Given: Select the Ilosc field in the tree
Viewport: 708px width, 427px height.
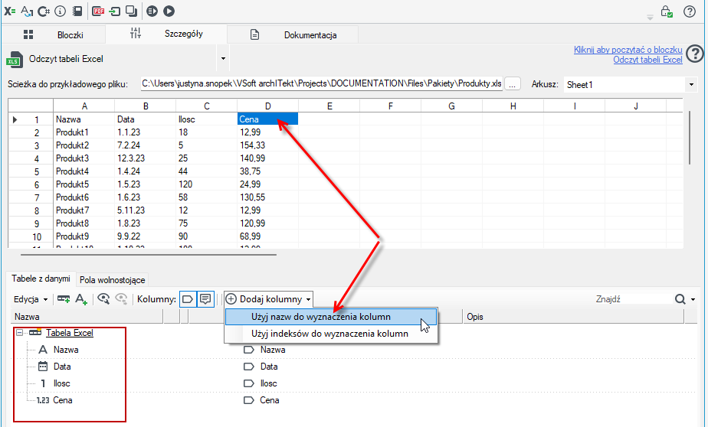Looking at the screenshot, I should tap(62, 383).
